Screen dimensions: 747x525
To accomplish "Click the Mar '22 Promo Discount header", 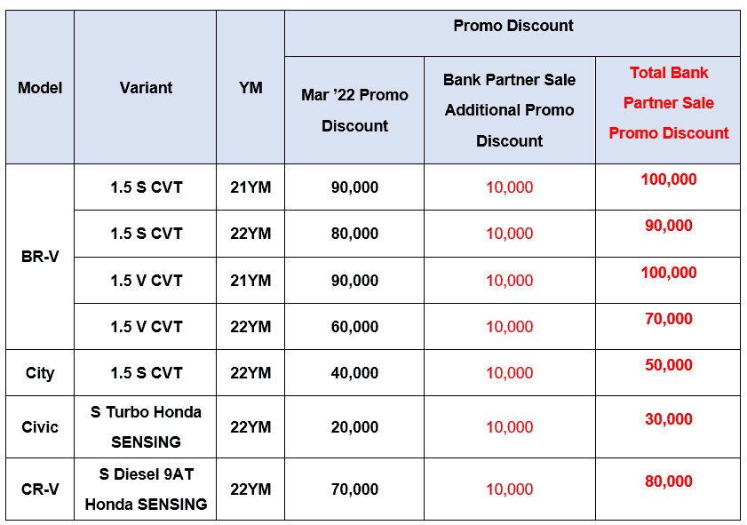I will (x=354, y=110).
